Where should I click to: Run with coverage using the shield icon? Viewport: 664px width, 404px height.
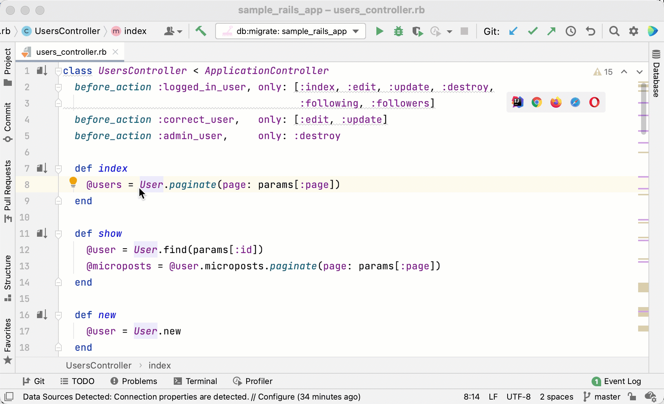click(418, 31)
